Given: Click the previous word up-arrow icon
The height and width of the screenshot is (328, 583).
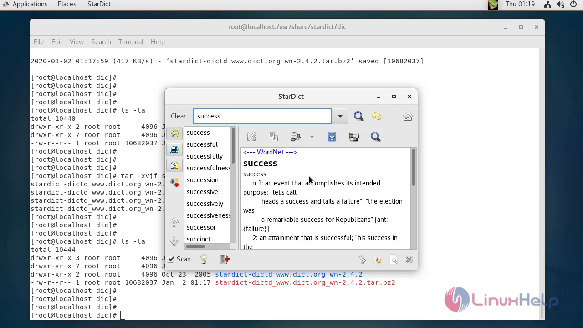Looking at the screenshot, I should 174,222.
